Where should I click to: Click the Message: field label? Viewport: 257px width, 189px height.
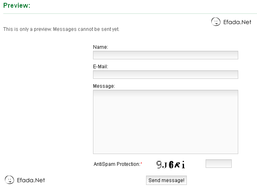click(104, 86)
